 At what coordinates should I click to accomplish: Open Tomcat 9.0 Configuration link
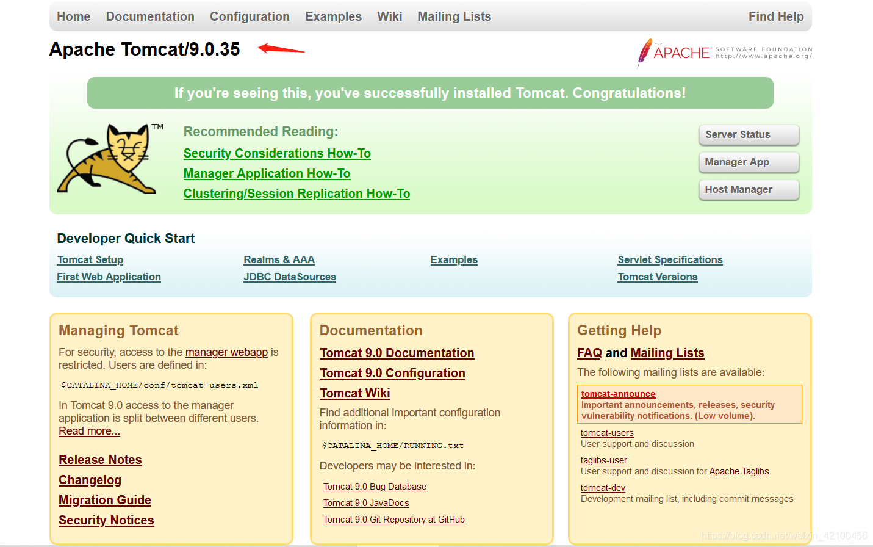(392, 373)
